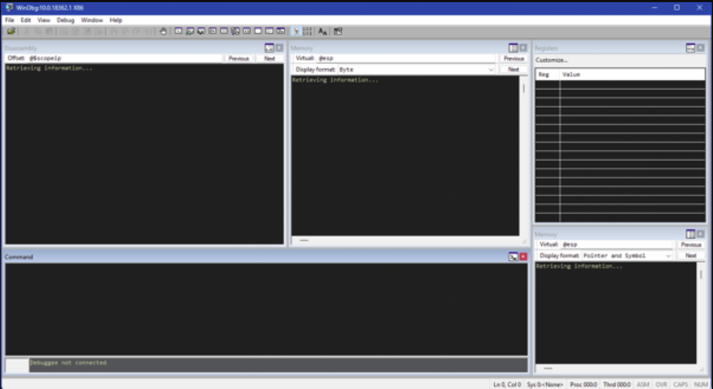This screenshot has width=713, height=389.
Task: Open the Watch window toolbar icon
Action: click(x=190, y=31)
